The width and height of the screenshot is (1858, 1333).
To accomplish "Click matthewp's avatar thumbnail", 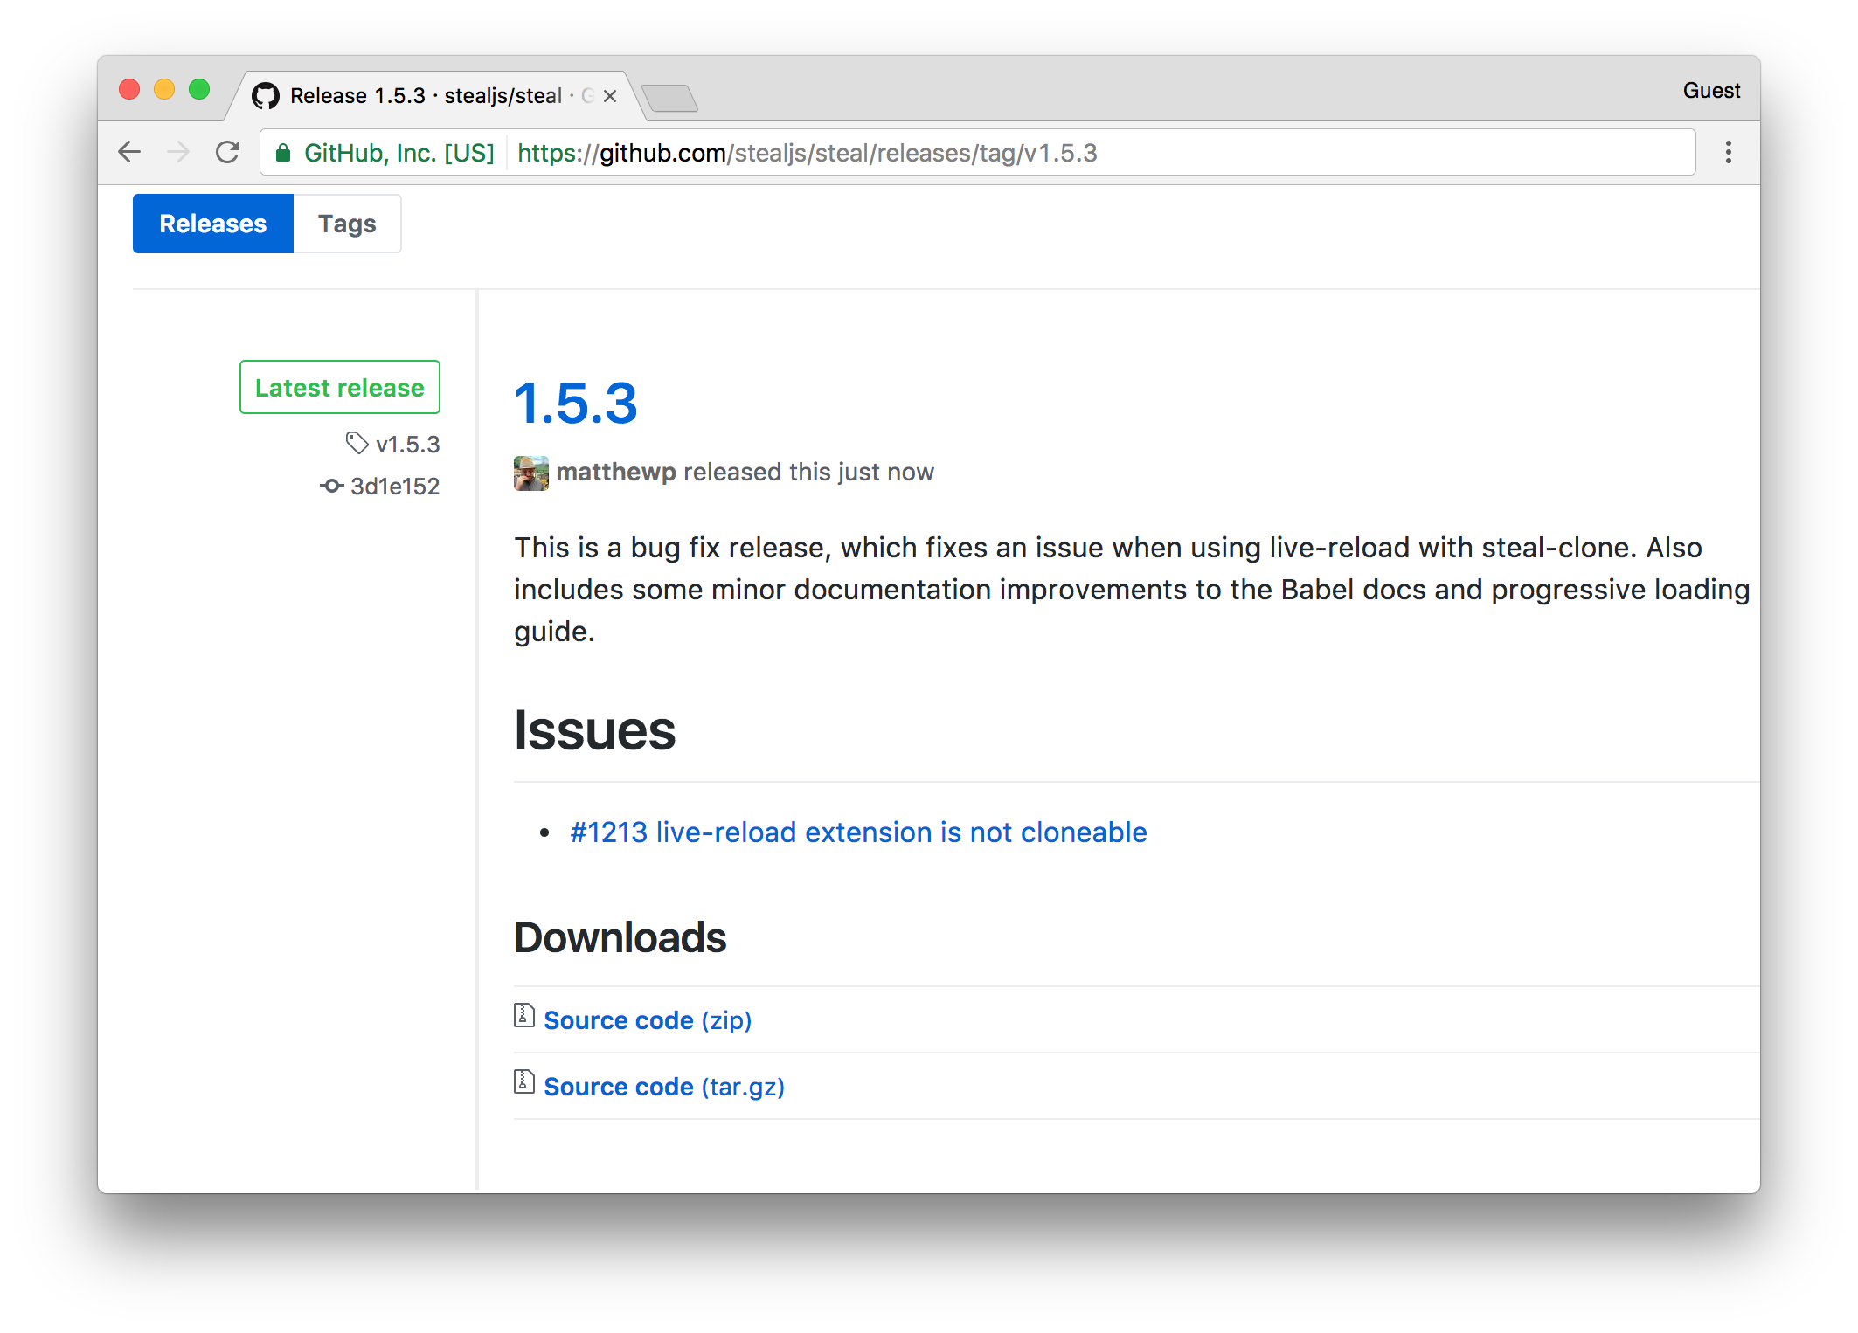I will click(531, 473).
